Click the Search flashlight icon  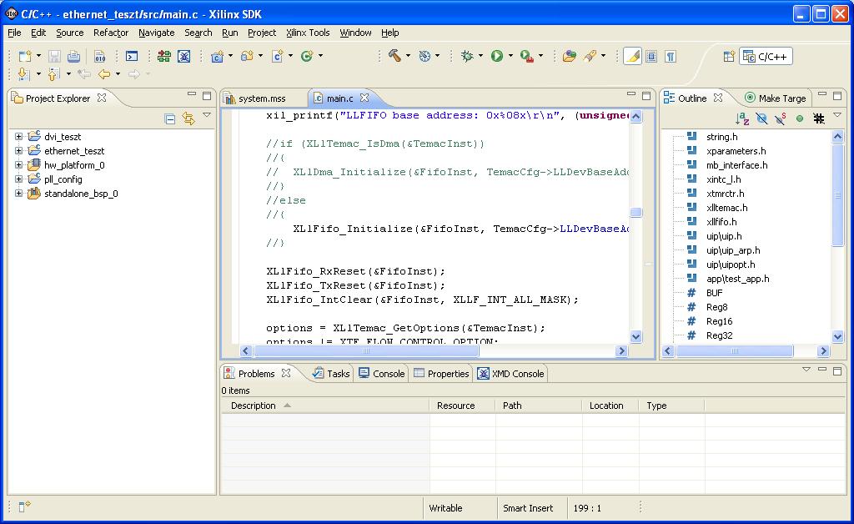[590, 56]
